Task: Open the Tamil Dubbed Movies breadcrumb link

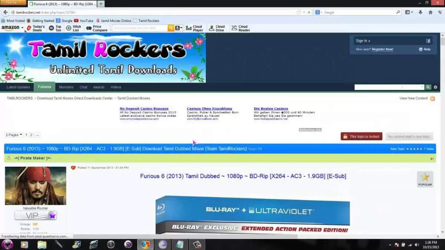Action: [x=133, y=98]
